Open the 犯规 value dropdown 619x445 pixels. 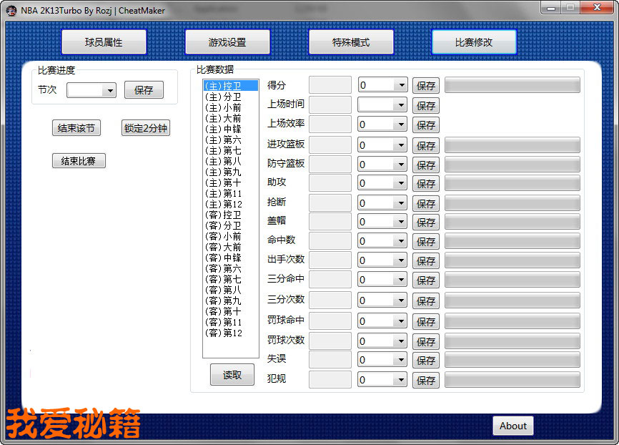[x=401, y=380]
